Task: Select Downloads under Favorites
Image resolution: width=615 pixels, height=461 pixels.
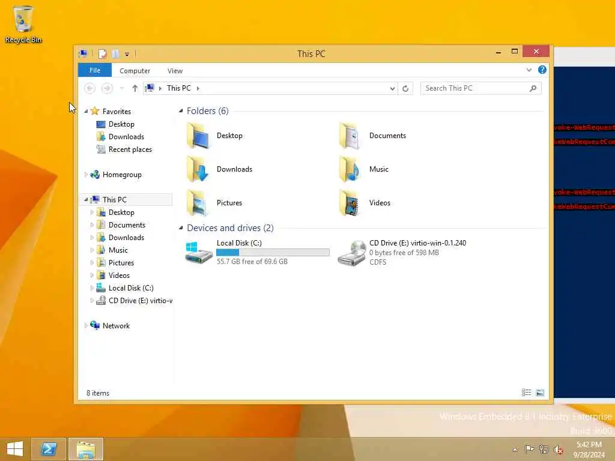Action: pos(120,137)
